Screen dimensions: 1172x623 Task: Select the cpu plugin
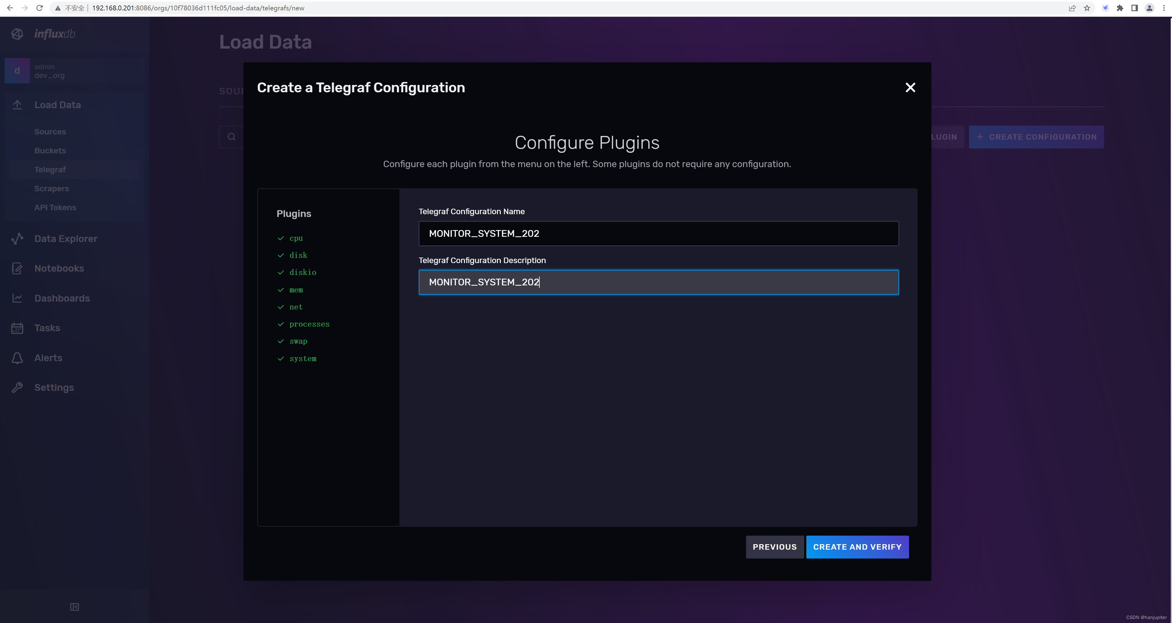[296, 238]
